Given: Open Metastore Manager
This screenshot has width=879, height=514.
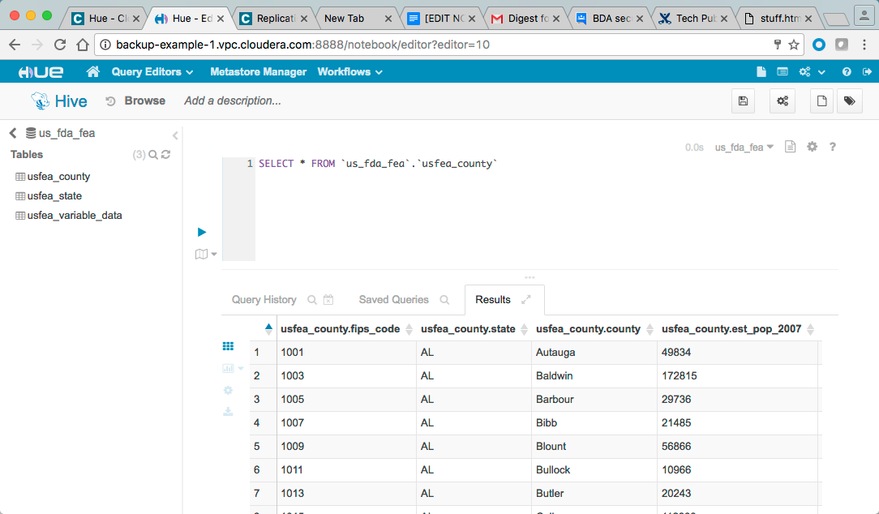Looking at the screenshot, I should click(258, 72).
